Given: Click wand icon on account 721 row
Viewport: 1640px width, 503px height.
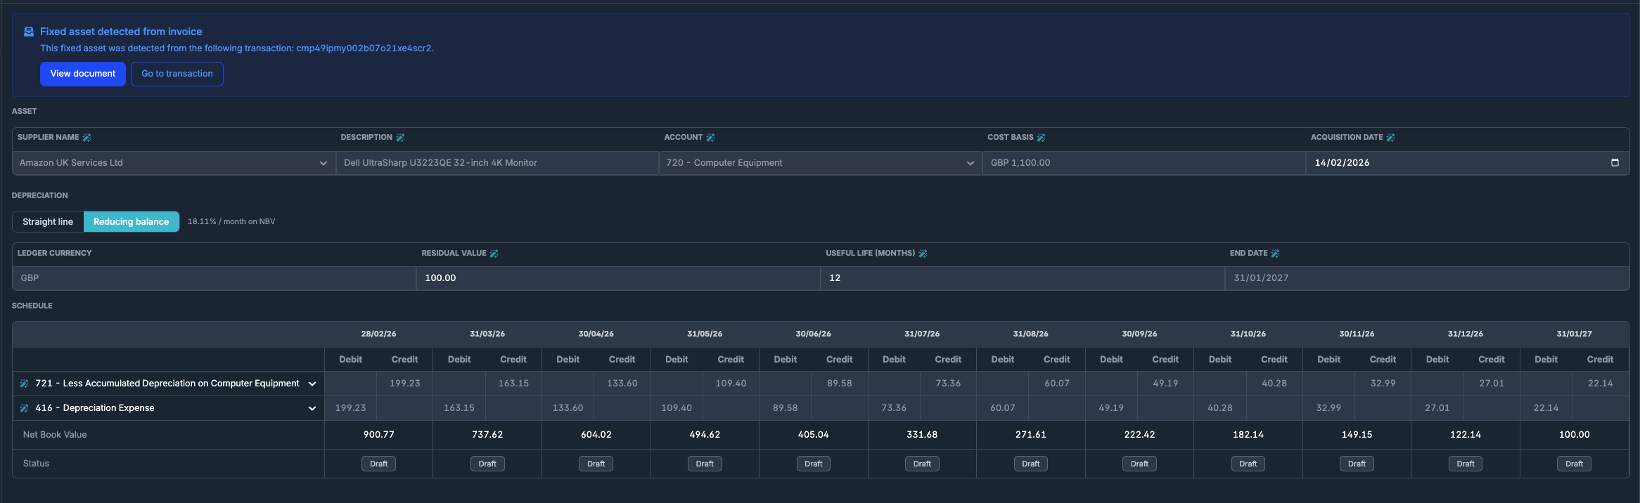Looking at the screenshot, I should (24, 384).
